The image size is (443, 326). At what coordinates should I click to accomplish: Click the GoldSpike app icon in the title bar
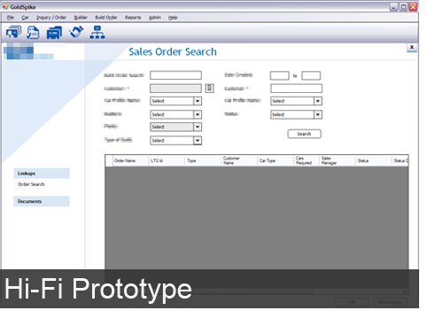[5, 6]
